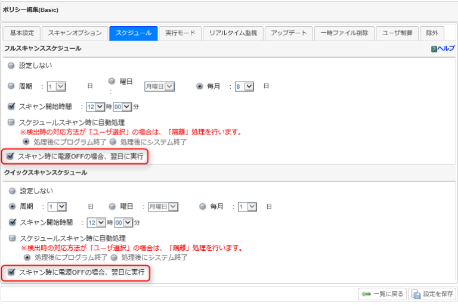Open quick scan 月曜日 weekday dropdown
458x305 pixels.
[x=163, y=207]
